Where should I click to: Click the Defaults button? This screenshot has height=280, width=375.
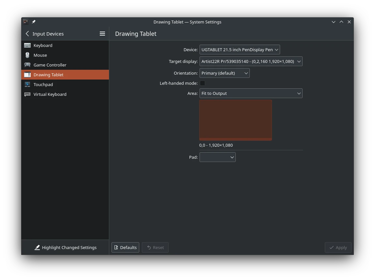[x=125, y=247]
